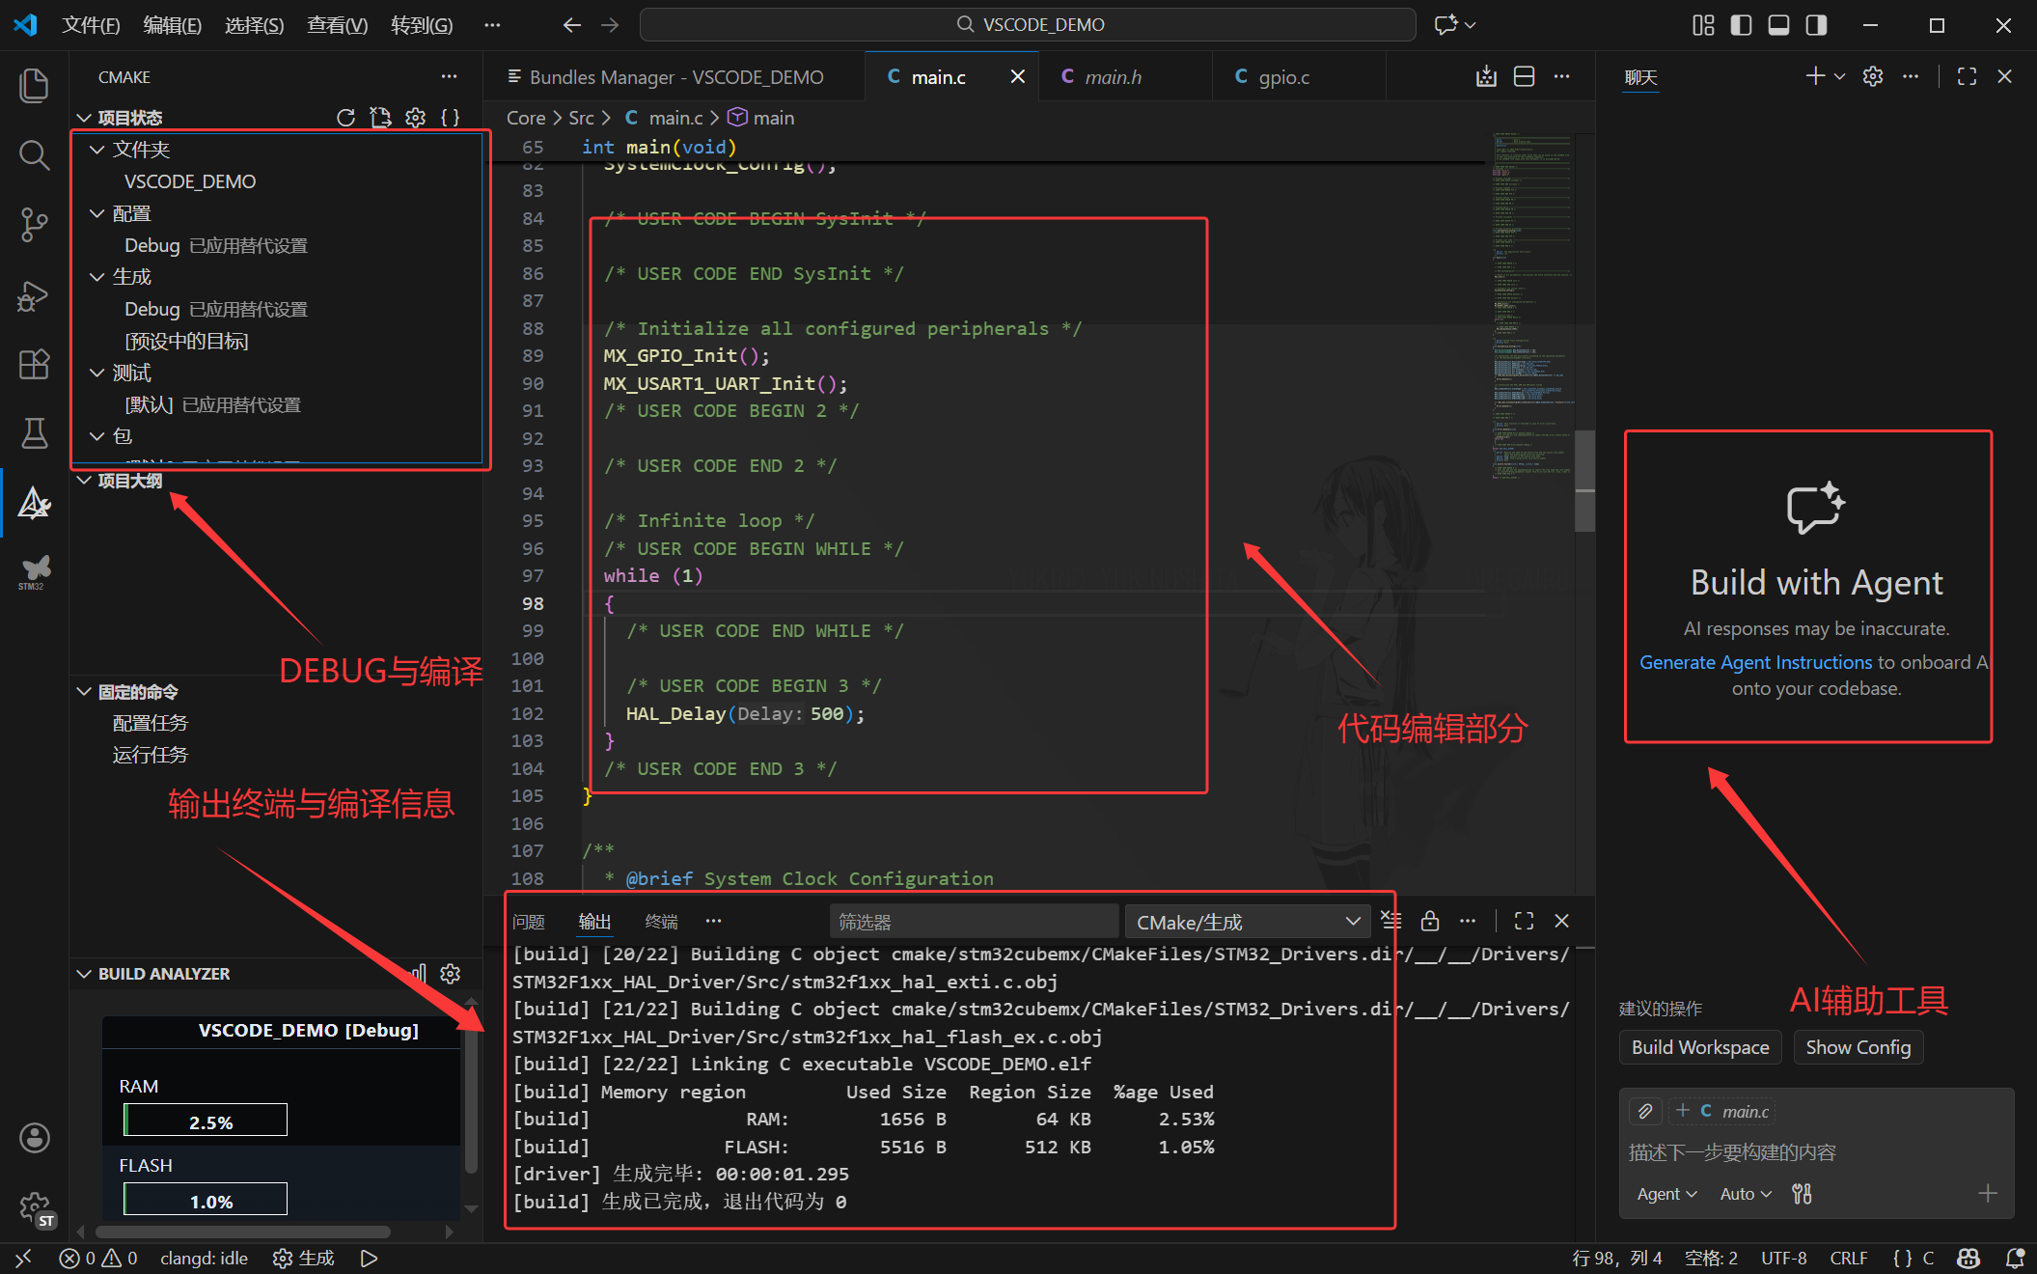
Task: Toggle the secondary side bar visibility
Action: [1816, 25]
